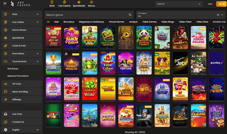Open the 100 Art of Gold game
This screenshot has width=227, height=134.
[54, 37]
